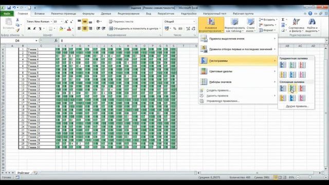The width and height of the screenshot is (329, 185).
Task: Click the Clear eraser icon
Action: 283,30
